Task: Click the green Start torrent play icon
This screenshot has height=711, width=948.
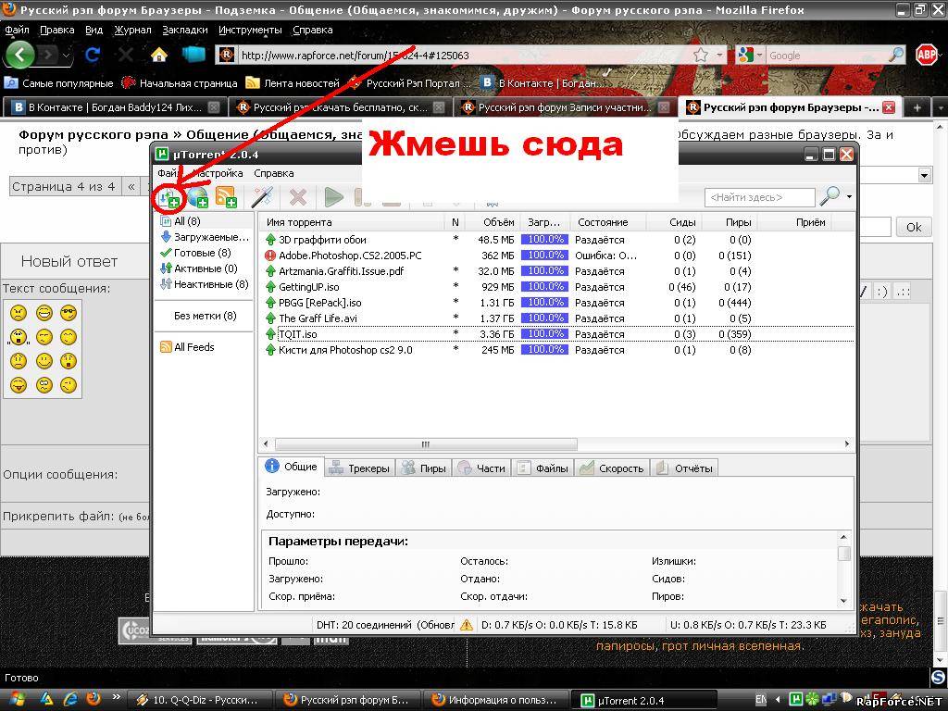Action: pos(333,197)
